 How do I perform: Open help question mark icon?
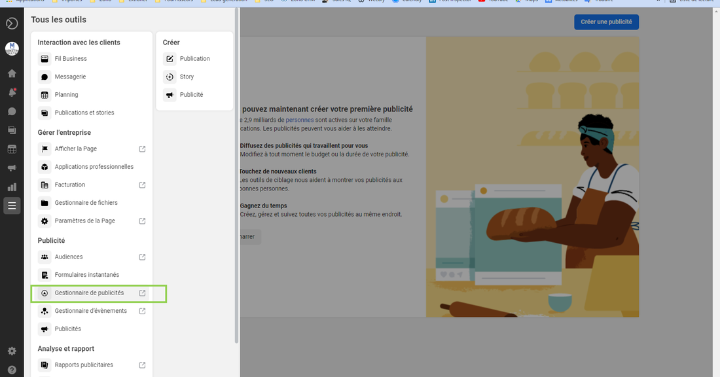(x=12, y=370)
